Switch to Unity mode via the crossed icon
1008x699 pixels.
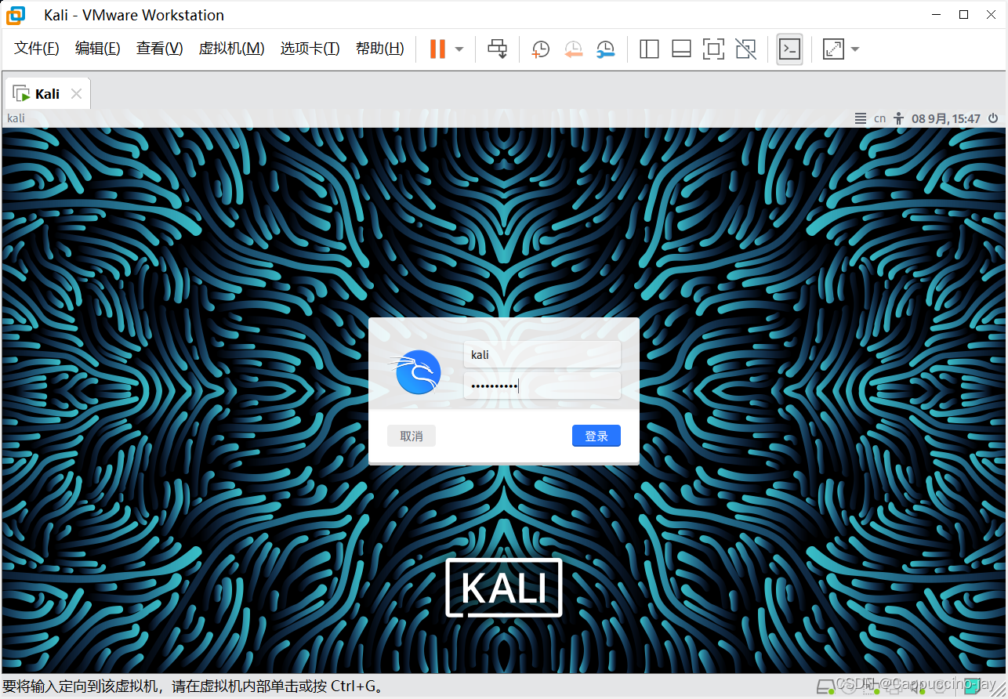coord(746,49)
